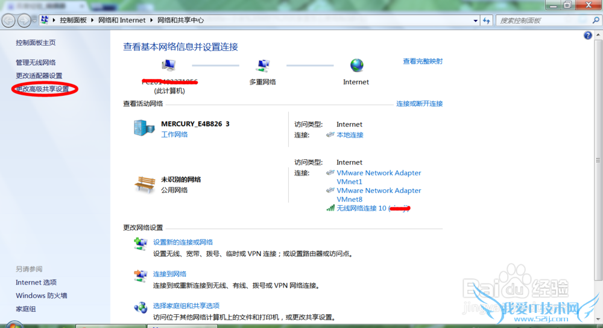Expand the arrow before 控制面板 breadcrumb
The width and height of the screenshot is (603, 328).
coord(54,20)
